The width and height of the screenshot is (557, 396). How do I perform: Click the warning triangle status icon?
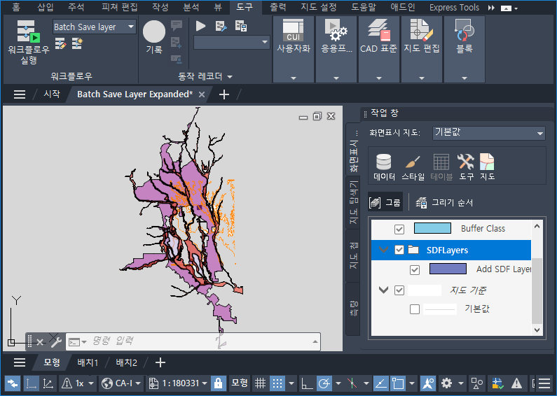(x=516, y=383)
